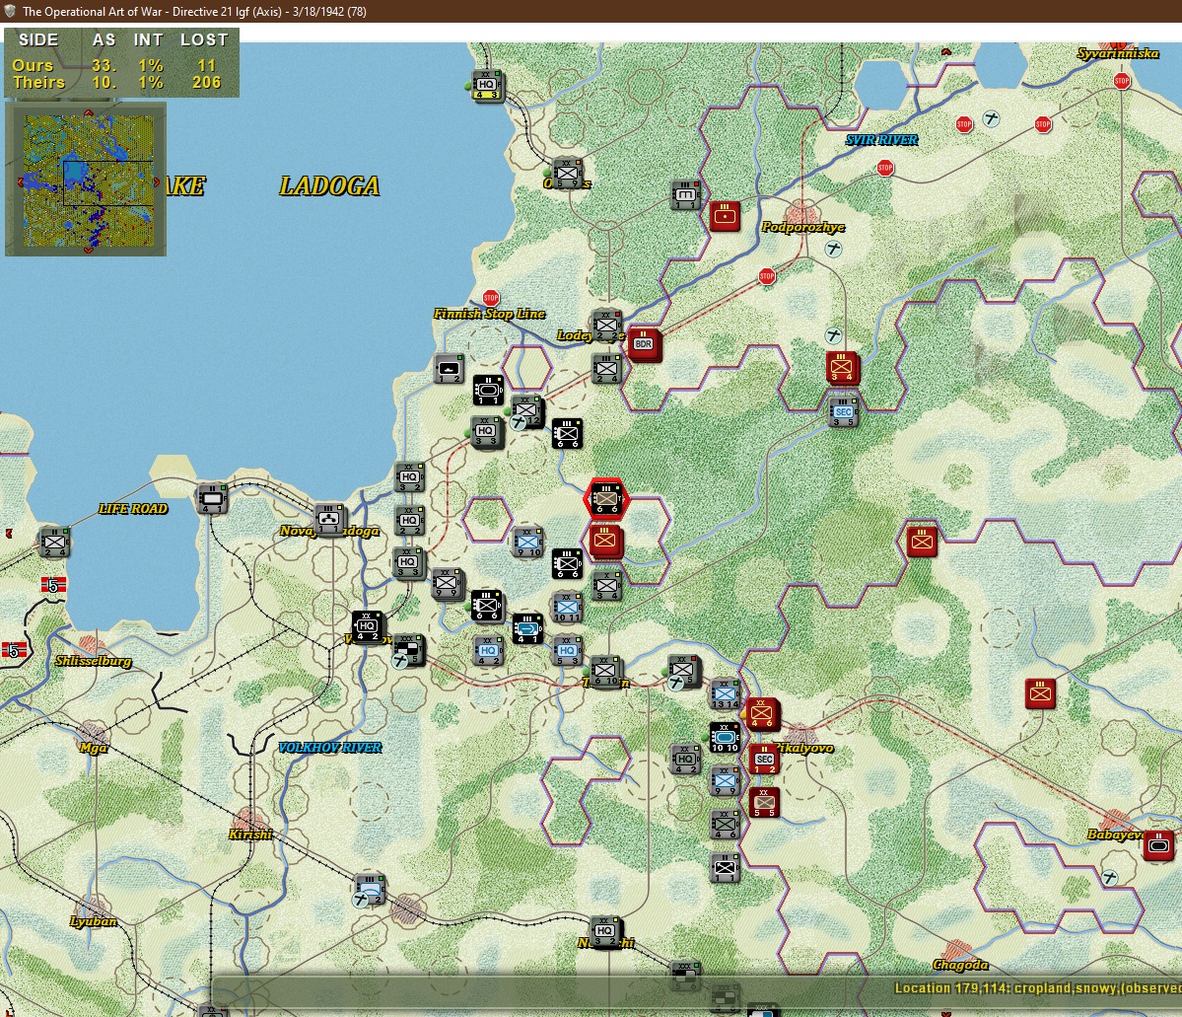Click the red infantry unit rated 4-6
The image size is (1182, 1017).
[761, 714]
